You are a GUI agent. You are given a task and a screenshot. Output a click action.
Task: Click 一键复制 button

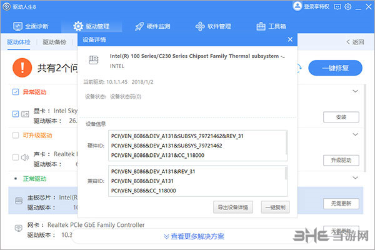[x=275, y=207]
